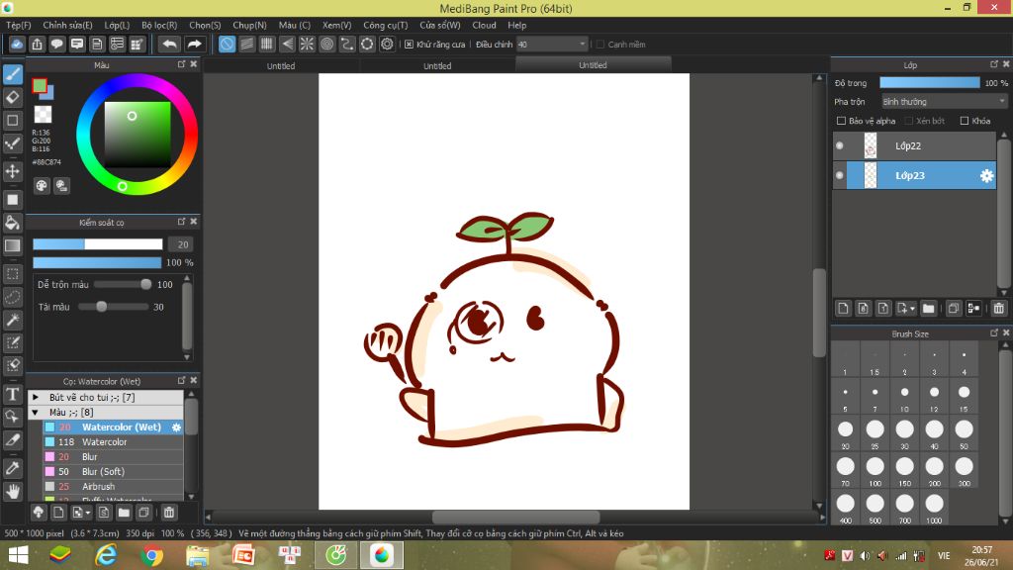Open the Điều chỉnh value dropdown
The width and height of the screenshot is (1013, 570).
click(552, 44)
